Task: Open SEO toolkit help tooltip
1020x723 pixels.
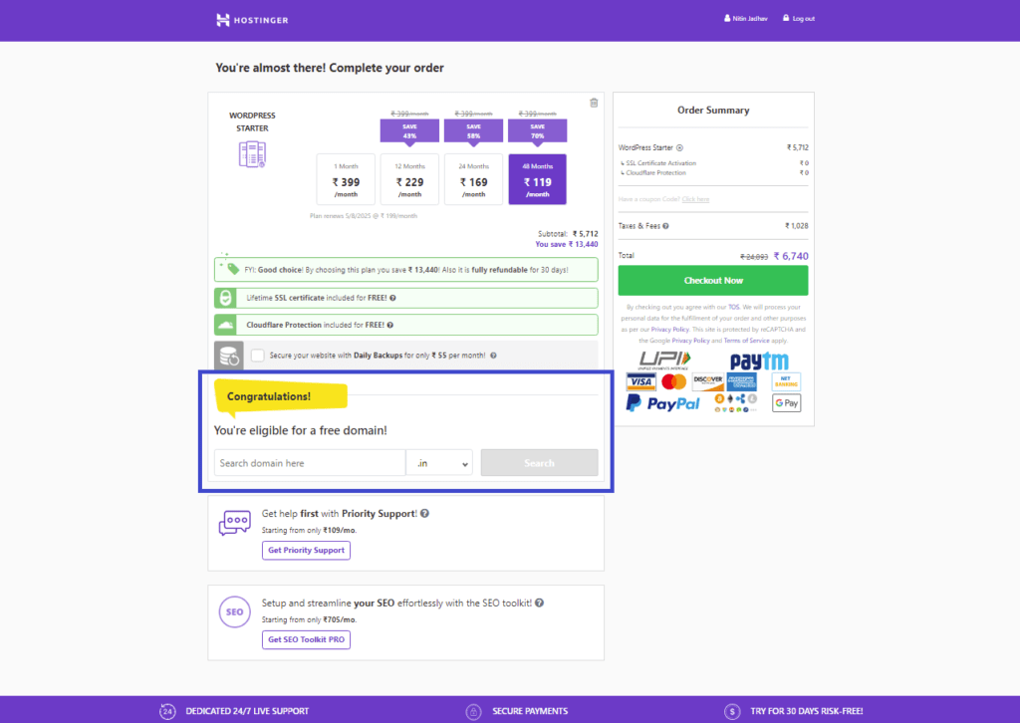Action: [x=539, y=603]
